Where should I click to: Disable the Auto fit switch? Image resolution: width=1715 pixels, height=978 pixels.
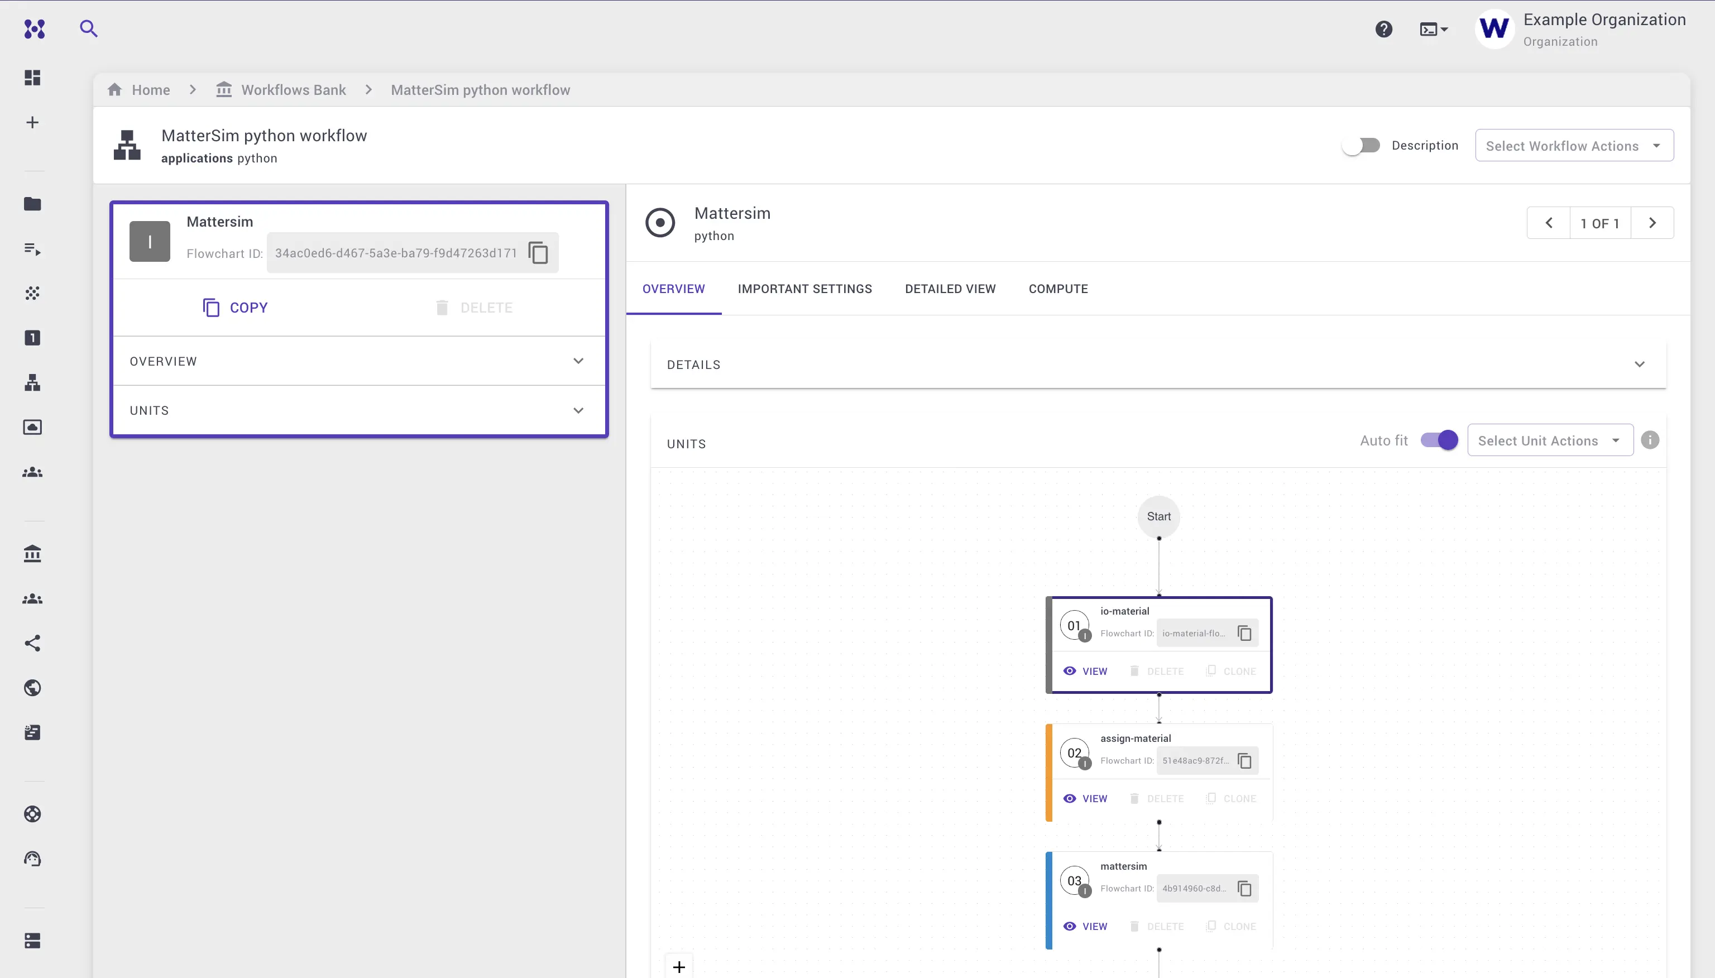1439,440
